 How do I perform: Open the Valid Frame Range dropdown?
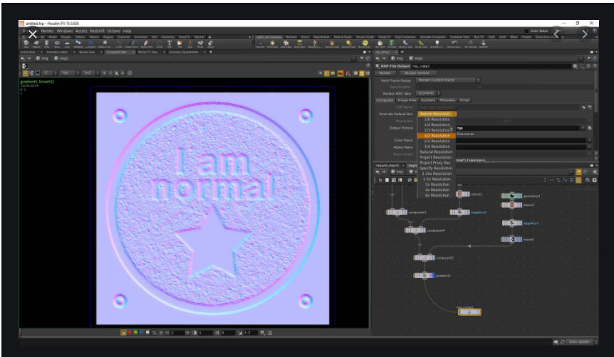449,80
